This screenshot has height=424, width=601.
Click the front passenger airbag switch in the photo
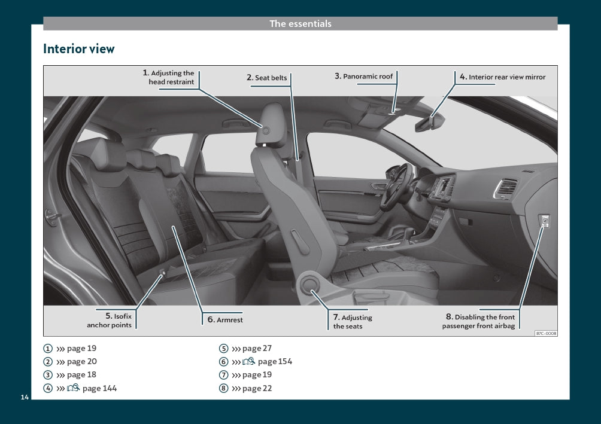545,221
